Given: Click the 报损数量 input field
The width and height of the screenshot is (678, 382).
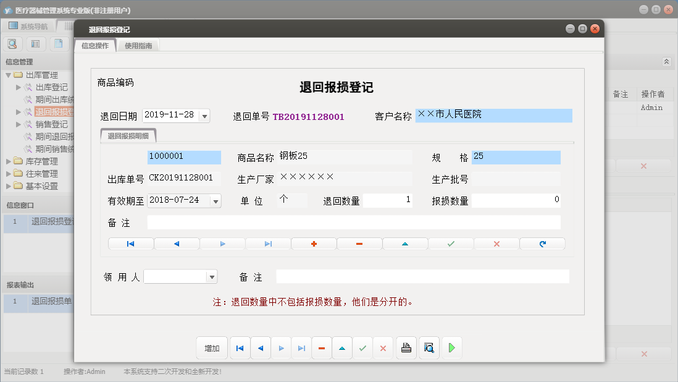Looking at the screenshot, I should [x=516, y=200].
